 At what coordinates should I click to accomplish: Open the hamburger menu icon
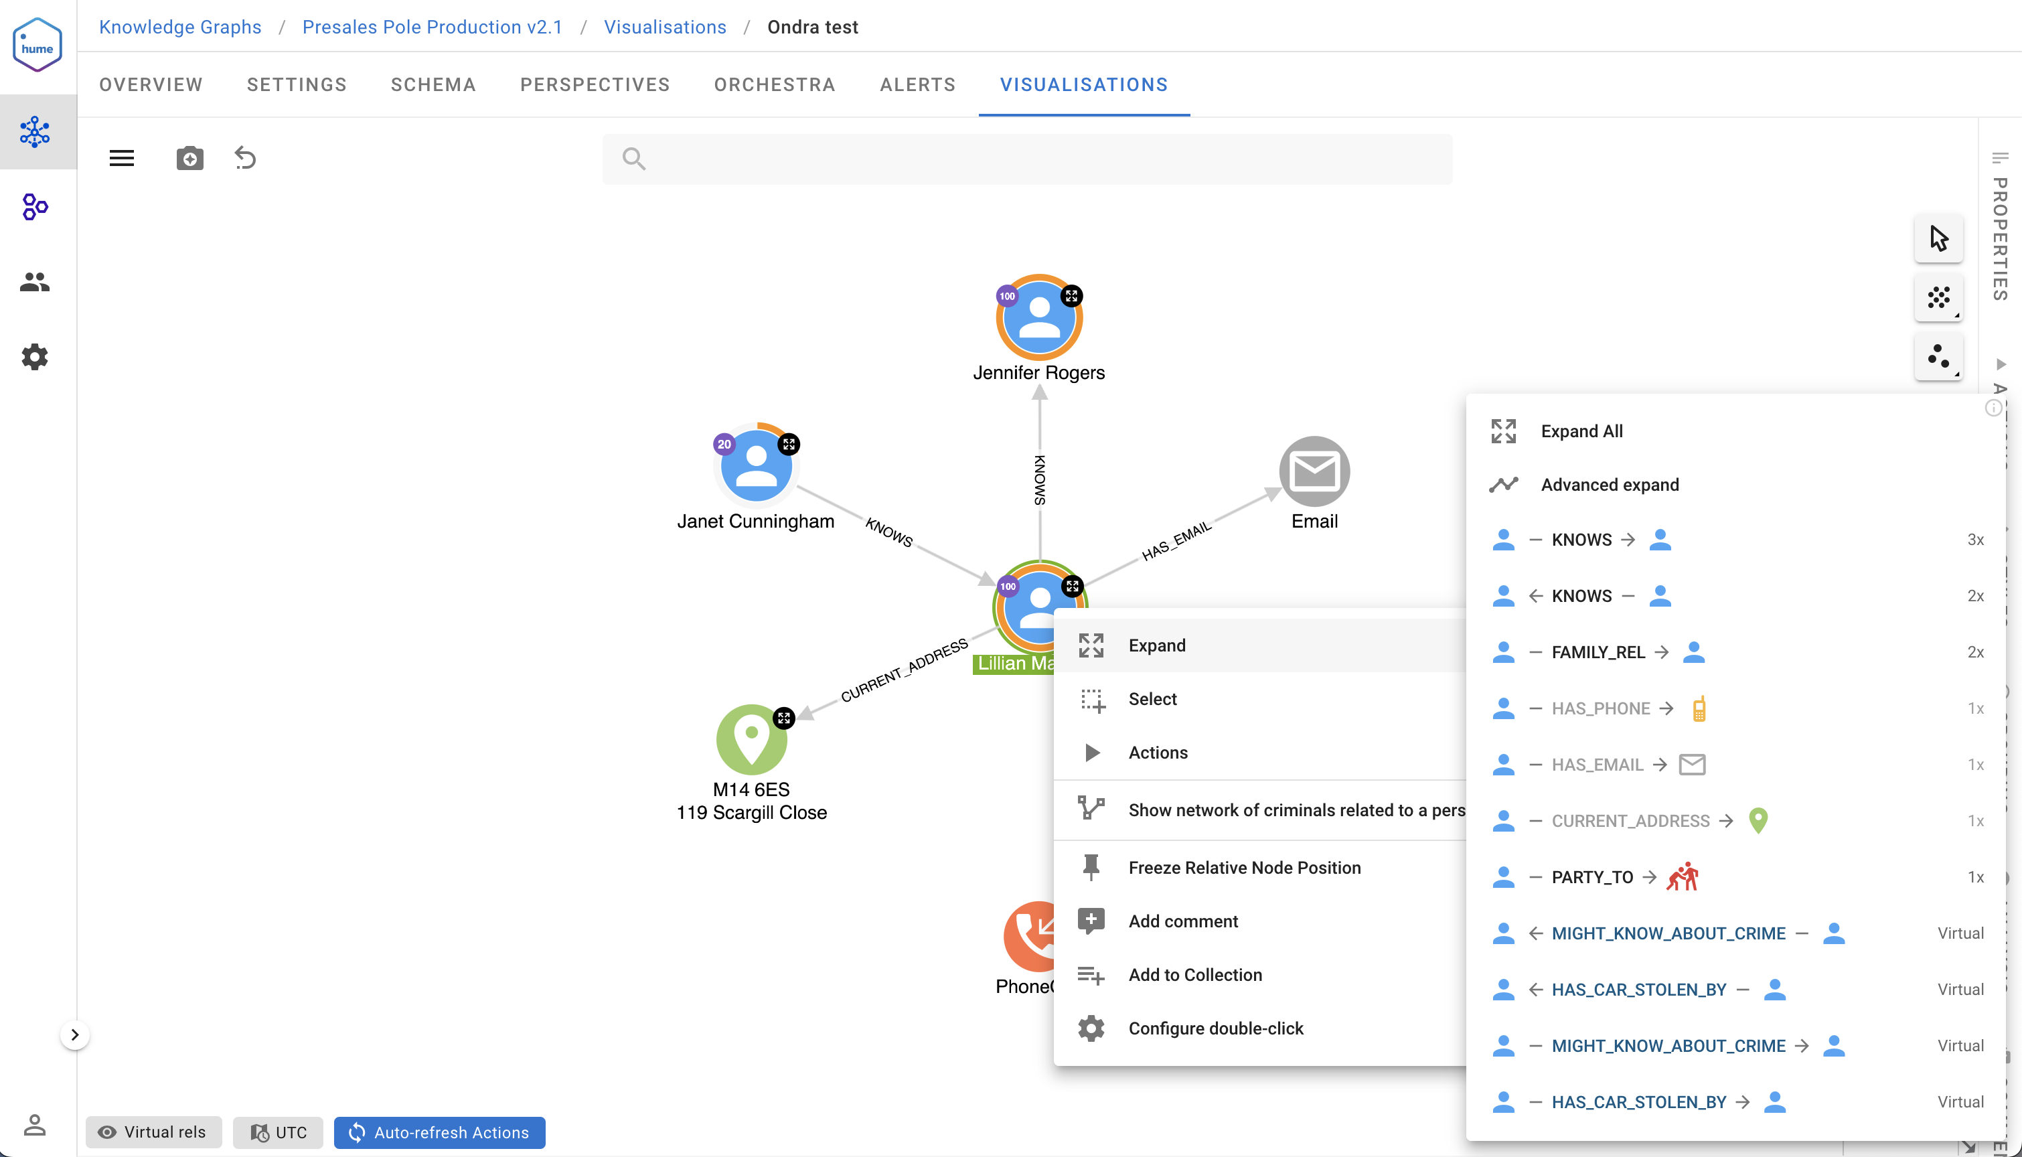(x=122, y=158)
